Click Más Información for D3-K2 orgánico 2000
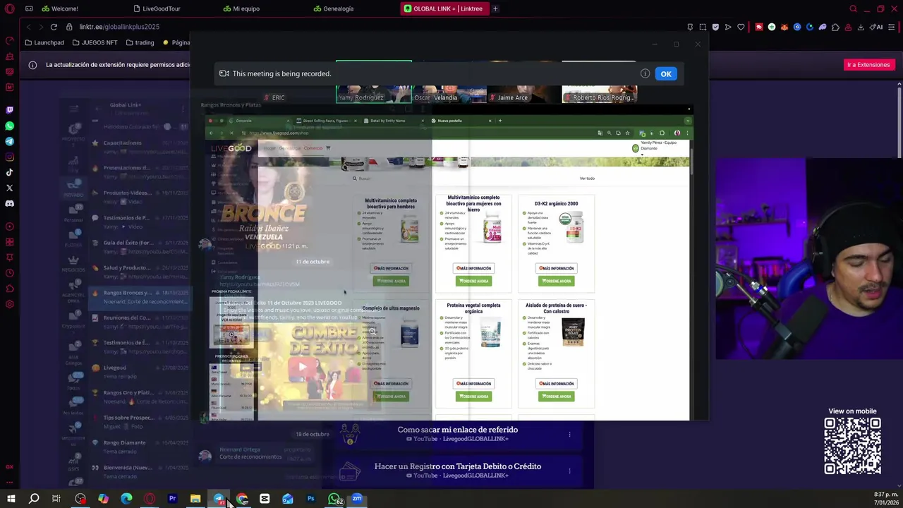Screen dimensions: 903x508 (x=557, y=268)
